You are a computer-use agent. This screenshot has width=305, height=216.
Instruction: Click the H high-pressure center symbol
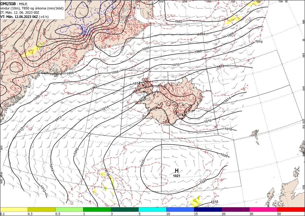point(177,171)
